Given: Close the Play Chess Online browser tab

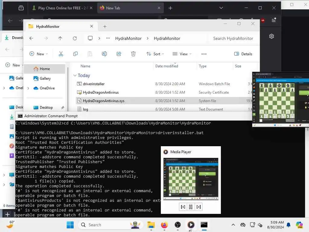Looking at the screenshot, I should coord(91,8).
